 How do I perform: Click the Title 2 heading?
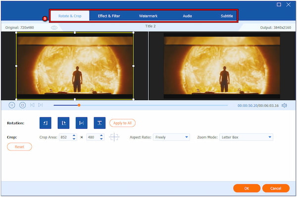click(150, 26)
